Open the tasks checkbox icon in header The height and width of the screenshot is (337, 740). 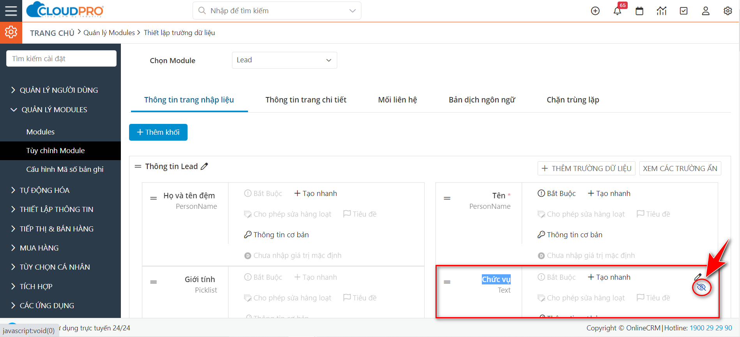click(x=683, y=11)
